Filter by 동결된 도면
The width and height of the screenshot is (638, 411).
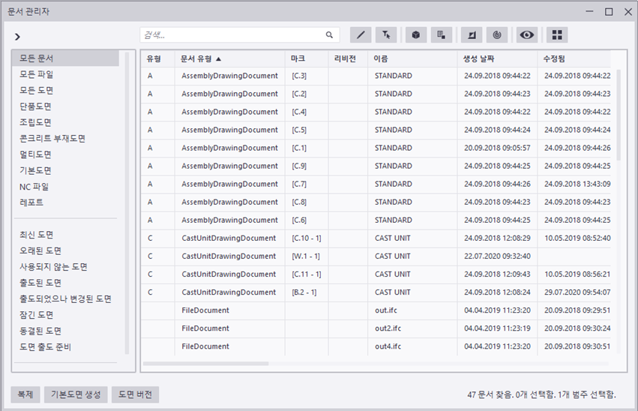[65, 331]
